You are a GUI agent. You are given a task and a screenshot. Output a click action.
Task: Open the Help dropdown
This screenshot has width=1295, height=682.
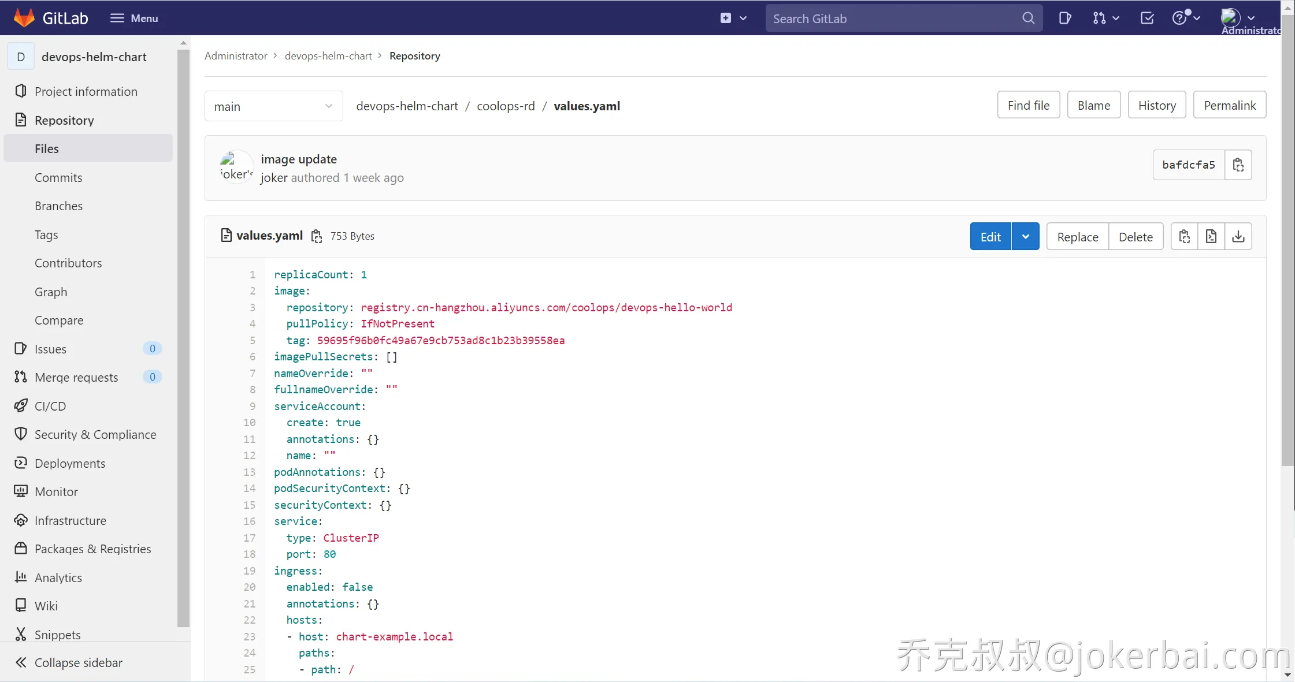1186,18
